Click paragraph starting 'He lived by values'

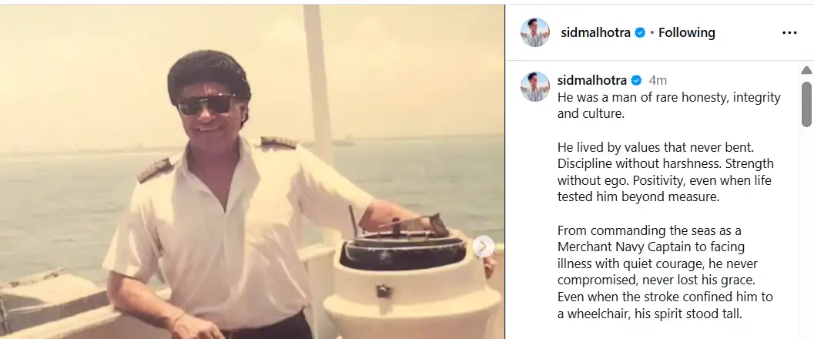point(665,172)
